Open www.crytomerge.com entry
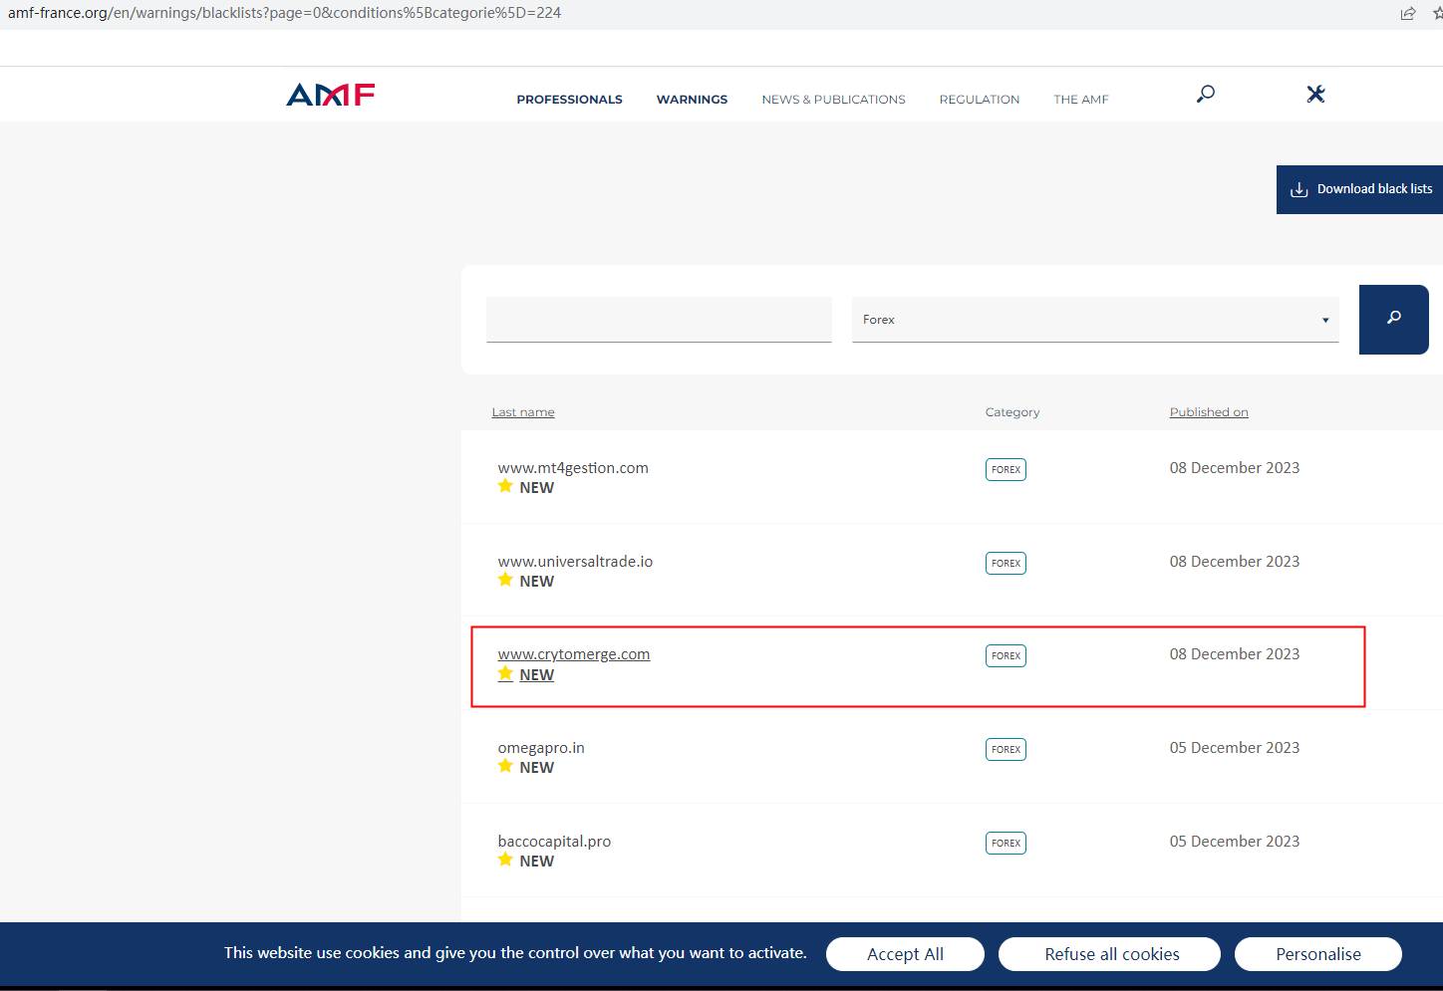1443x991 pixels. (x=574, y=654)
